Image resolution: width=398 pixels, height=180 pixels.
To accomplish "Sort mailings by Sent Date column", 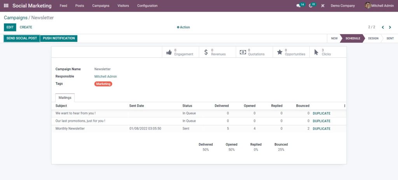I will pos(136,106).
